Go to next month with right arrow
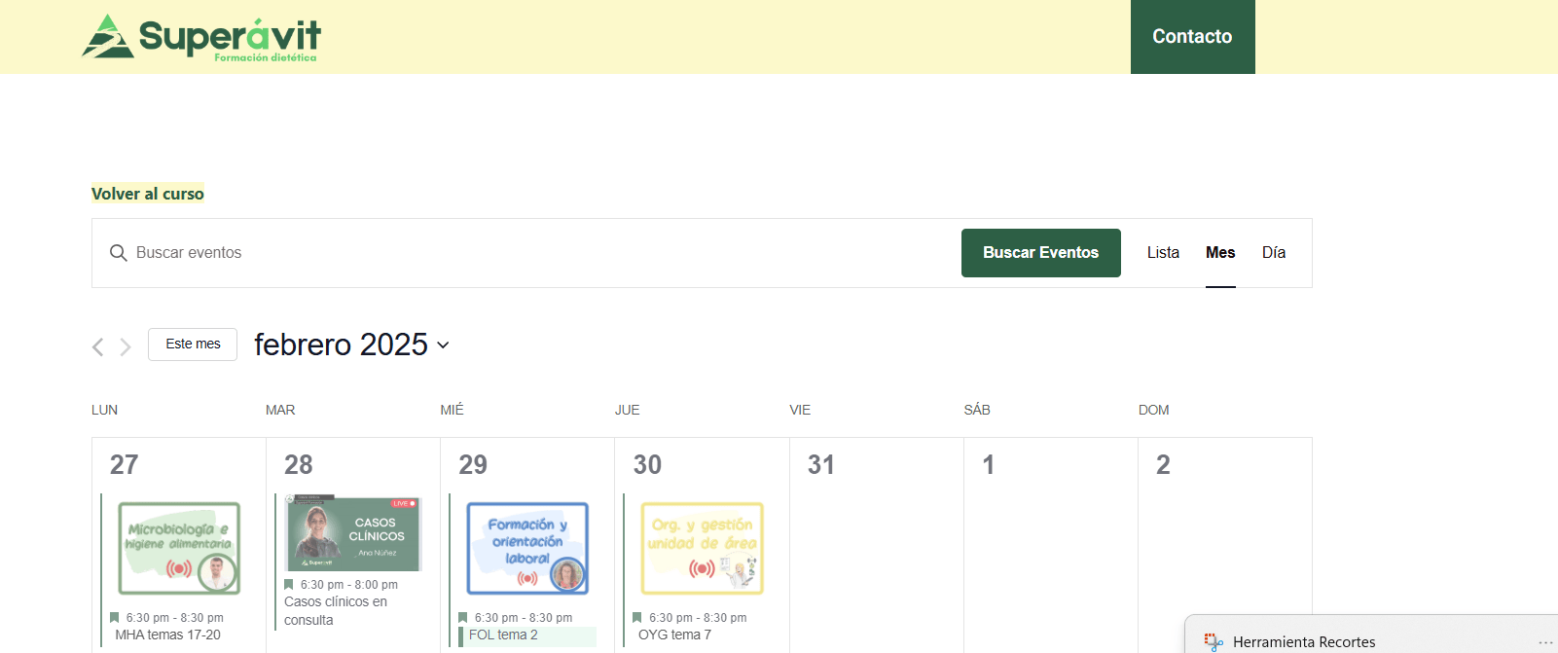 click(x=126, y=346)
